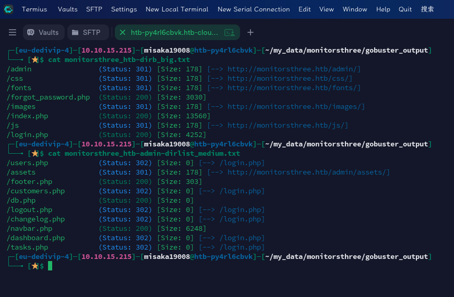Click the terminal prompt cursor block
Image resolution: width=454 pixels, height=297 pixels.
[50, 266]
